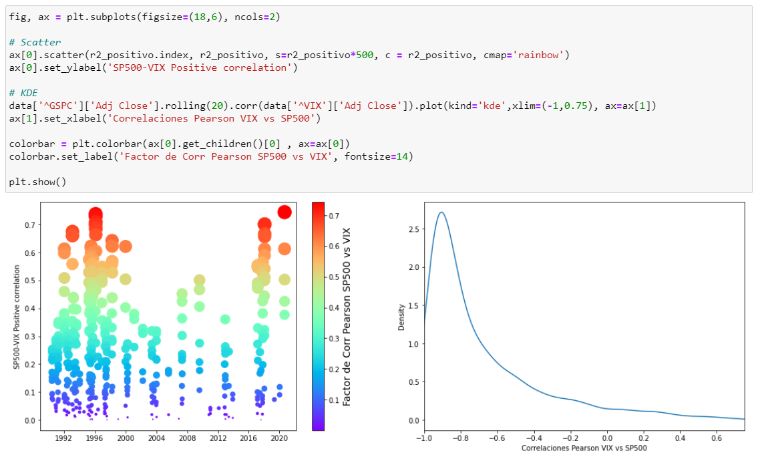Click the 2008 tick label on scatter plot
The height and width of the screenshot is (459, 758).
pos(187,439)
